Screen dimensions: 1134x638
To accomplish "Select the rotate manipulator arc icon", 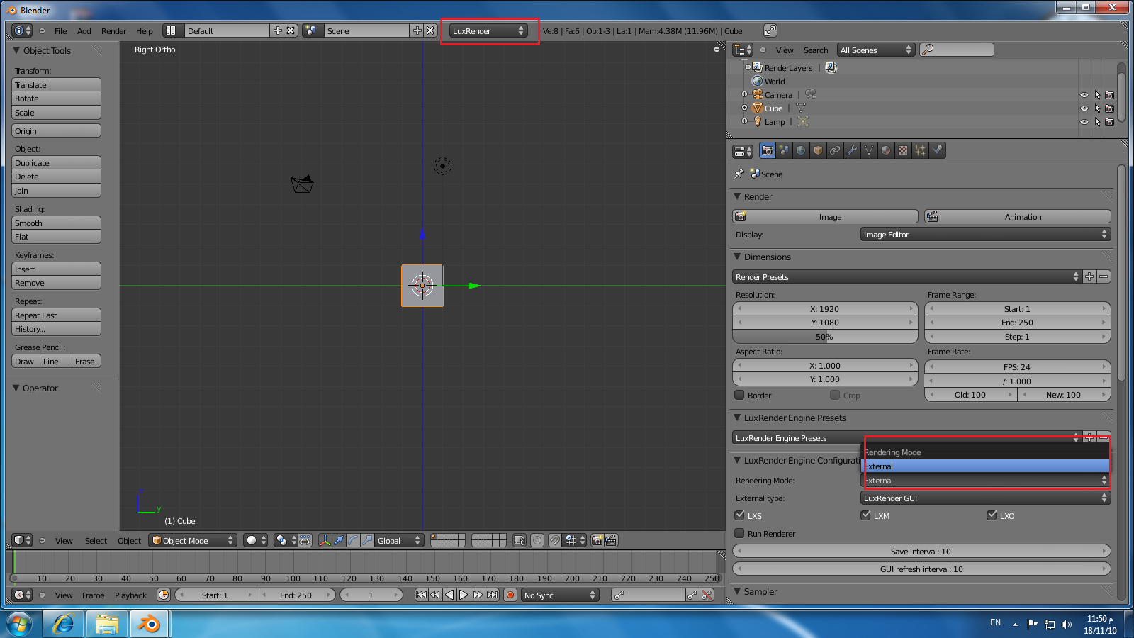I will [x=353, y=540].
